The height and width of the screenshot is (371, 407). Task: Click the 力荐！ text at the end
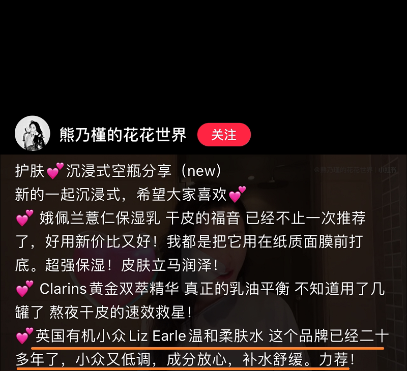click(337, 360)
